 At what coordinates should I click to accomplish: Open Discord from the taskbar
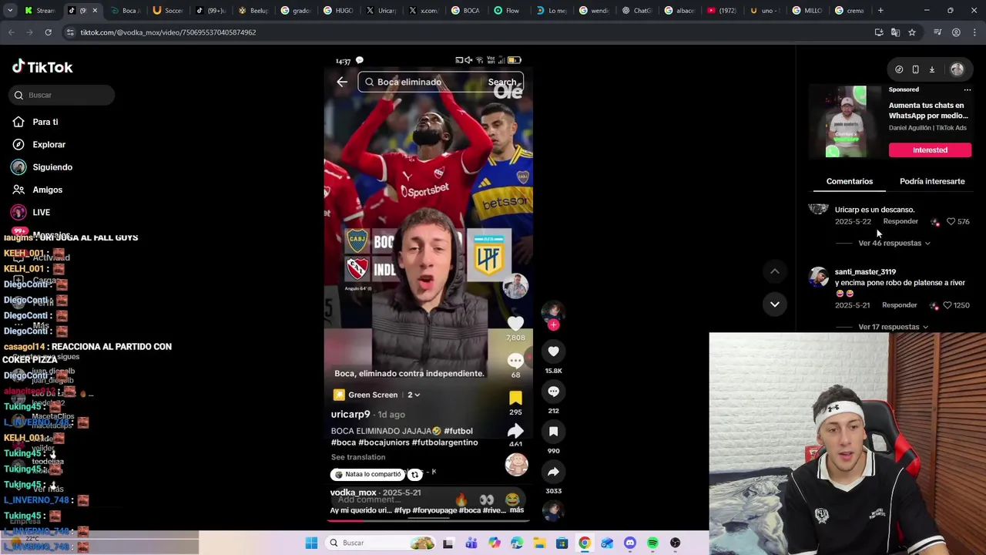pos(630,543)
